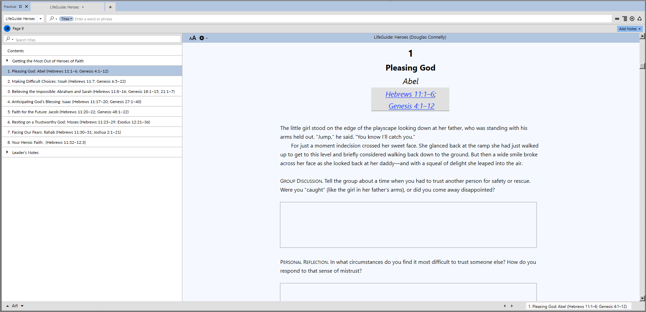The width and height of the screenshot is (646, 312).
Task: Go to the next section using right arrow
Action: 512,306
